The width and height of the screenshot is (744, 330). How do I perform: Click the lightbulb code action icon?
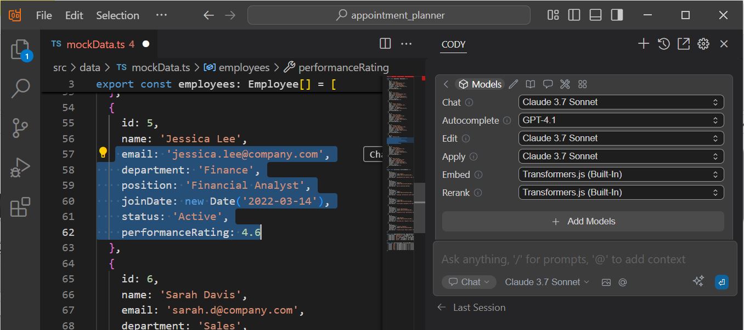coord(103,153)
